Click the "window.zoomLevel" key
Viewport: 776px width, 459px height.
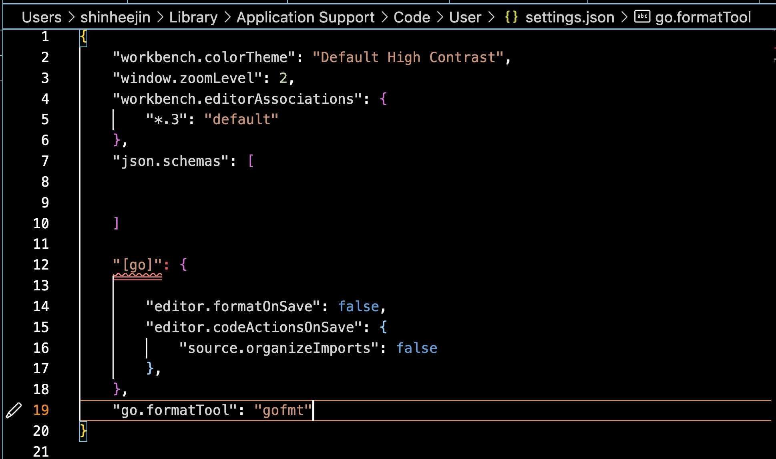187,78
